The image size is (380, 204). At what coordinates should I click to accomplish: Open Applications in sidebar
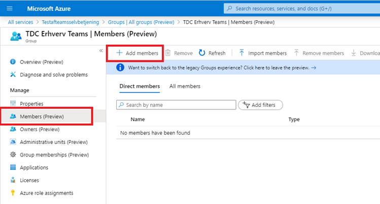coord(34,168)
